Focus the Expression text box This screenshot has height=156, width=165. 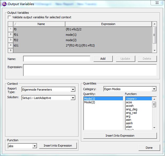coord(90,70)
